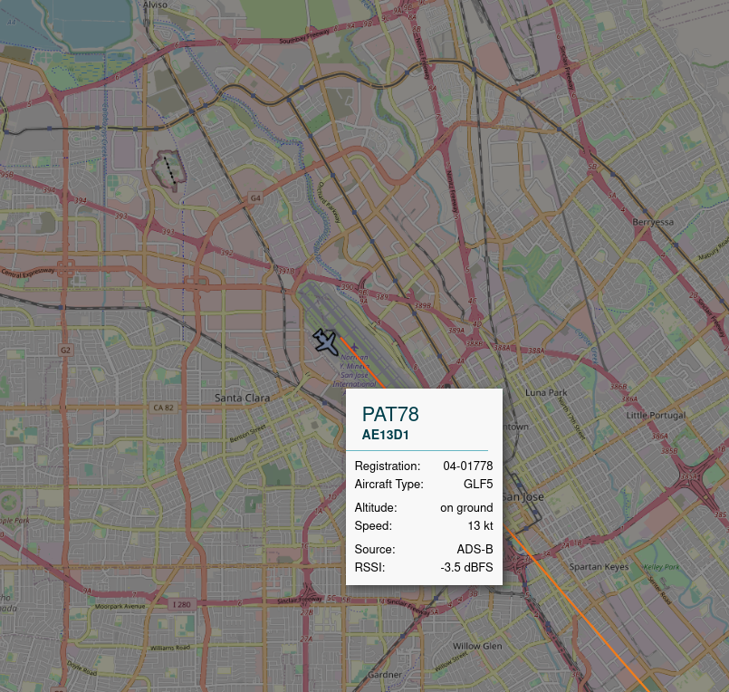The width and height of the screenshot is (729, 692).
Task: Click the Norman Y. Mineta San Jose International label
Action: coord(354,370)
